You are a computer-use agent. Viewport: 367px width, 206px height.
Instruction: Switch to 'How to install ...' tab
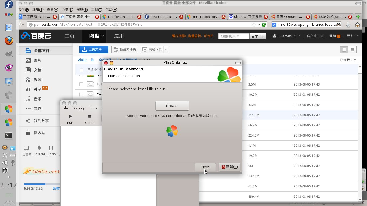pyautogui.click(x=164, y=17)
